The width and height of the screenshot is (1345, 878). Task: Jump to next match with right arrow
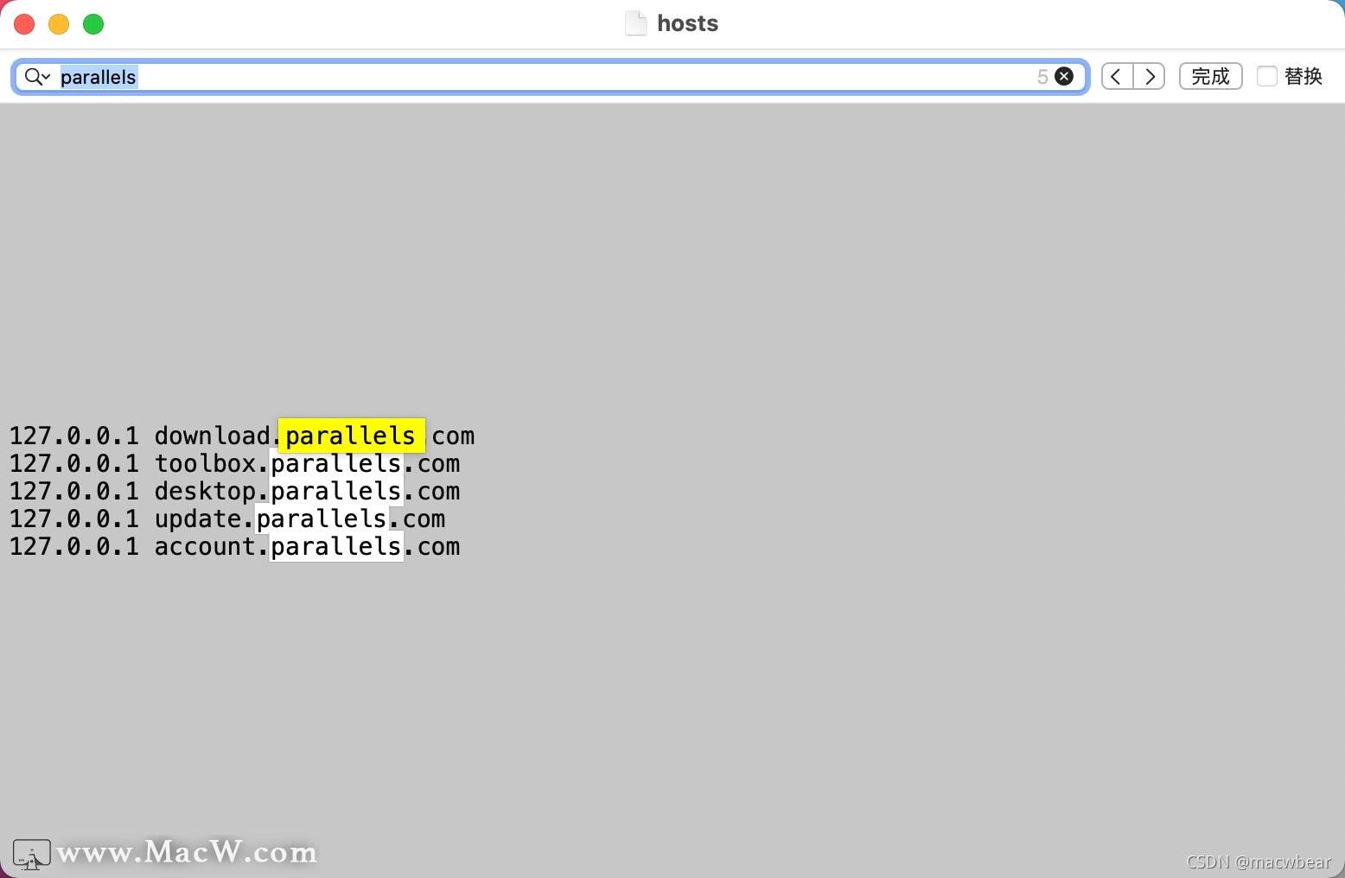(x=1150, y=77)
